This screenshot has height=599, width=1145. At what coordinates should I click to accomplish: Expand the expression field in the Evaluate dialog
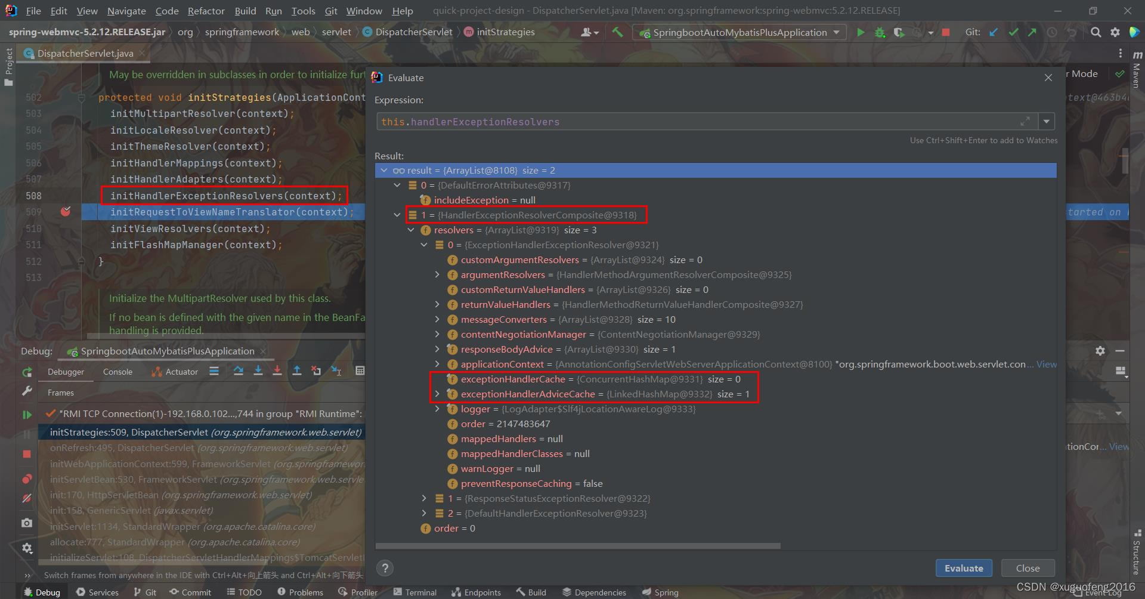click(1025, 121)
